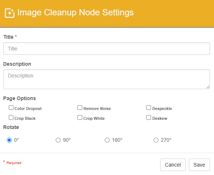Check the Remove Noise option
This screenshot has width=214, height=175.
pyautogui.click(x=80, y=108)
